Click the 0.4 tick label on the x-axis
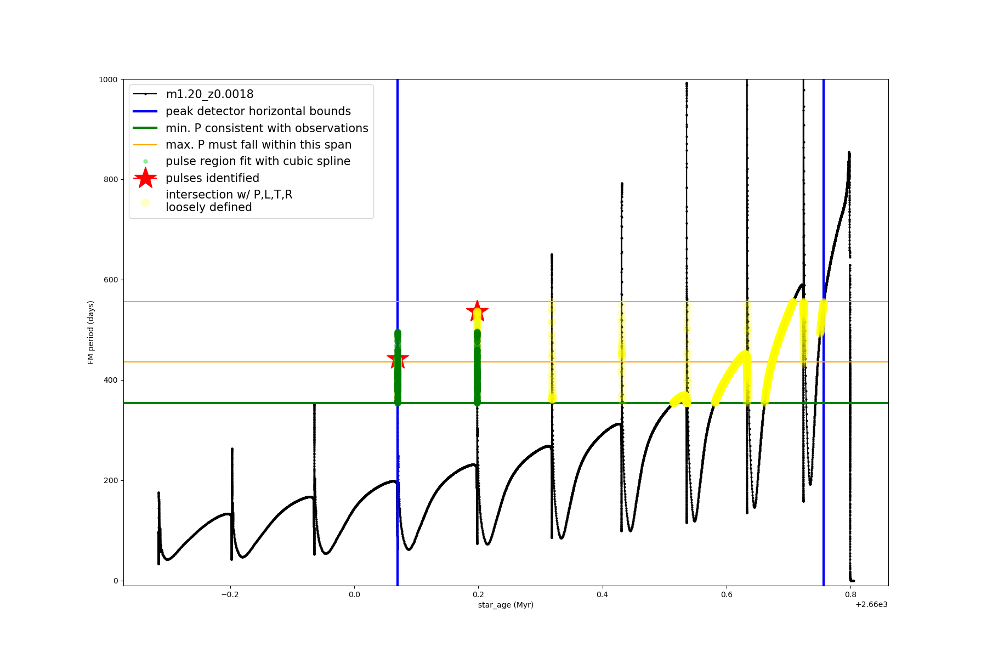 [602, 594]
